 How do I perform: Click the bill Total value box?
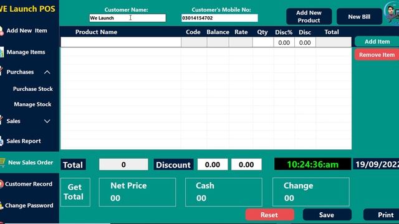pyautogui.click(x=123, y=164)
